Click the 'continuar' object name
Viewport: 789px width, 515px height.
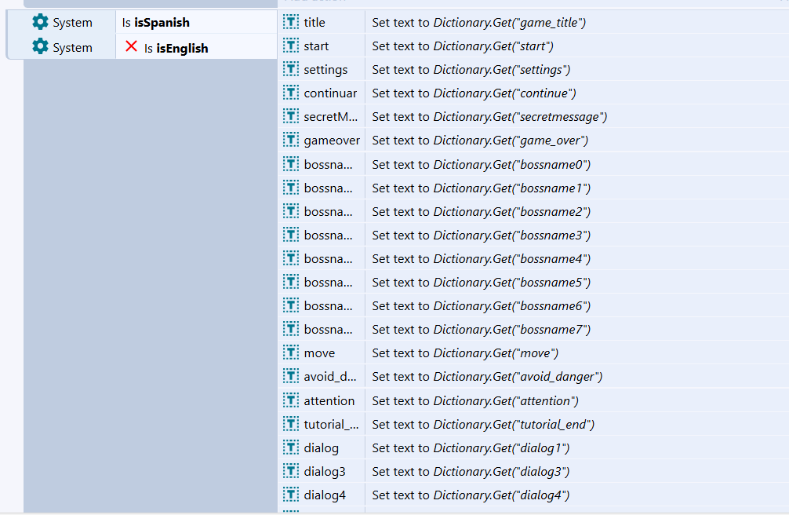pos(330,93)
